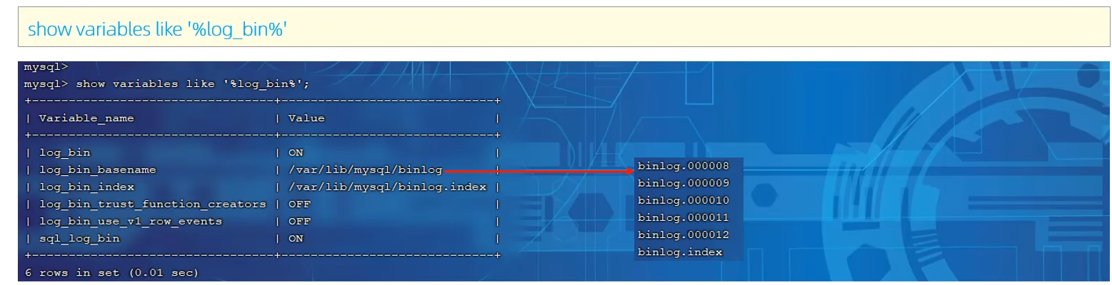Click the log_bin_basename variable row

(262, 170)
